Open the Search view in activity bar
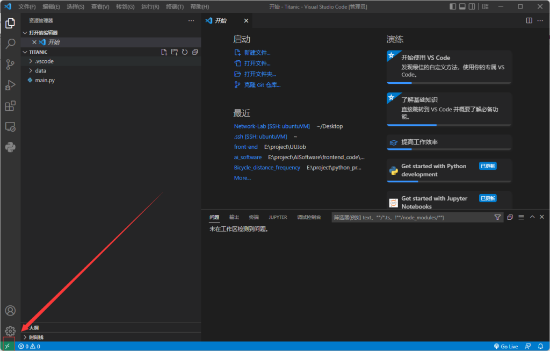 (x=10, y=44)
